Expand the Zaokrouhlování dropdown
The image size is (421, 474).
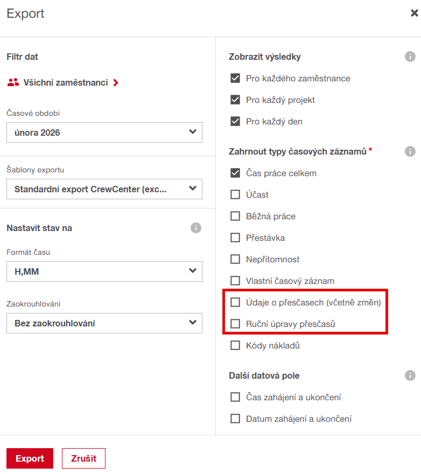pyautogui.click(x=104, y=323)
